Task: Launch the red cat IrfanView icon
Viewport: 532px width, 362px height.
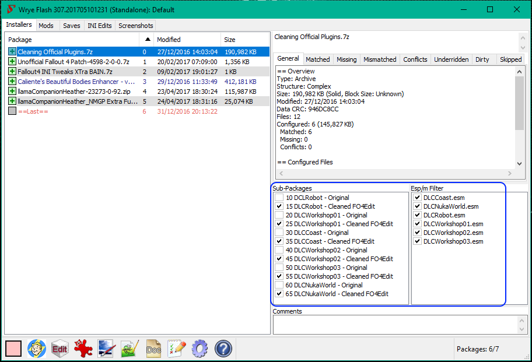Action: click(83, 349)
